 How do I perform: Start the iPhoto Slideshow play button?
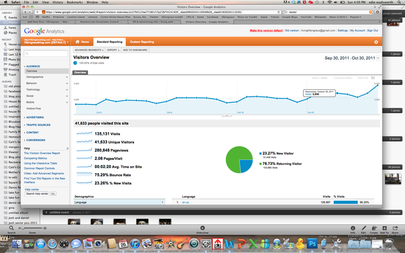(202, 228)
